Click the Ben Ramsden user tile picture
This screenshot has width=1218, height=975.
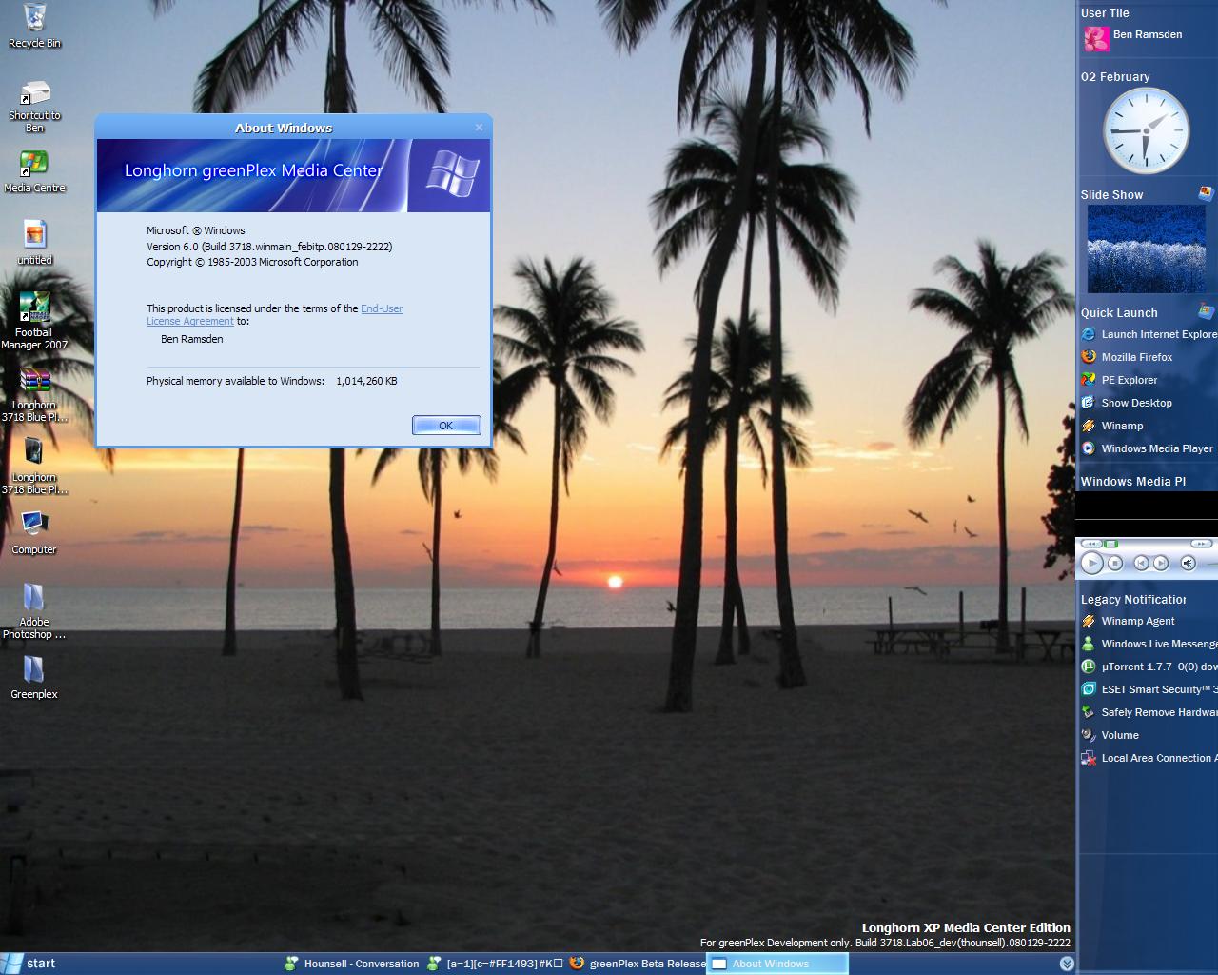click(1096, 38)
